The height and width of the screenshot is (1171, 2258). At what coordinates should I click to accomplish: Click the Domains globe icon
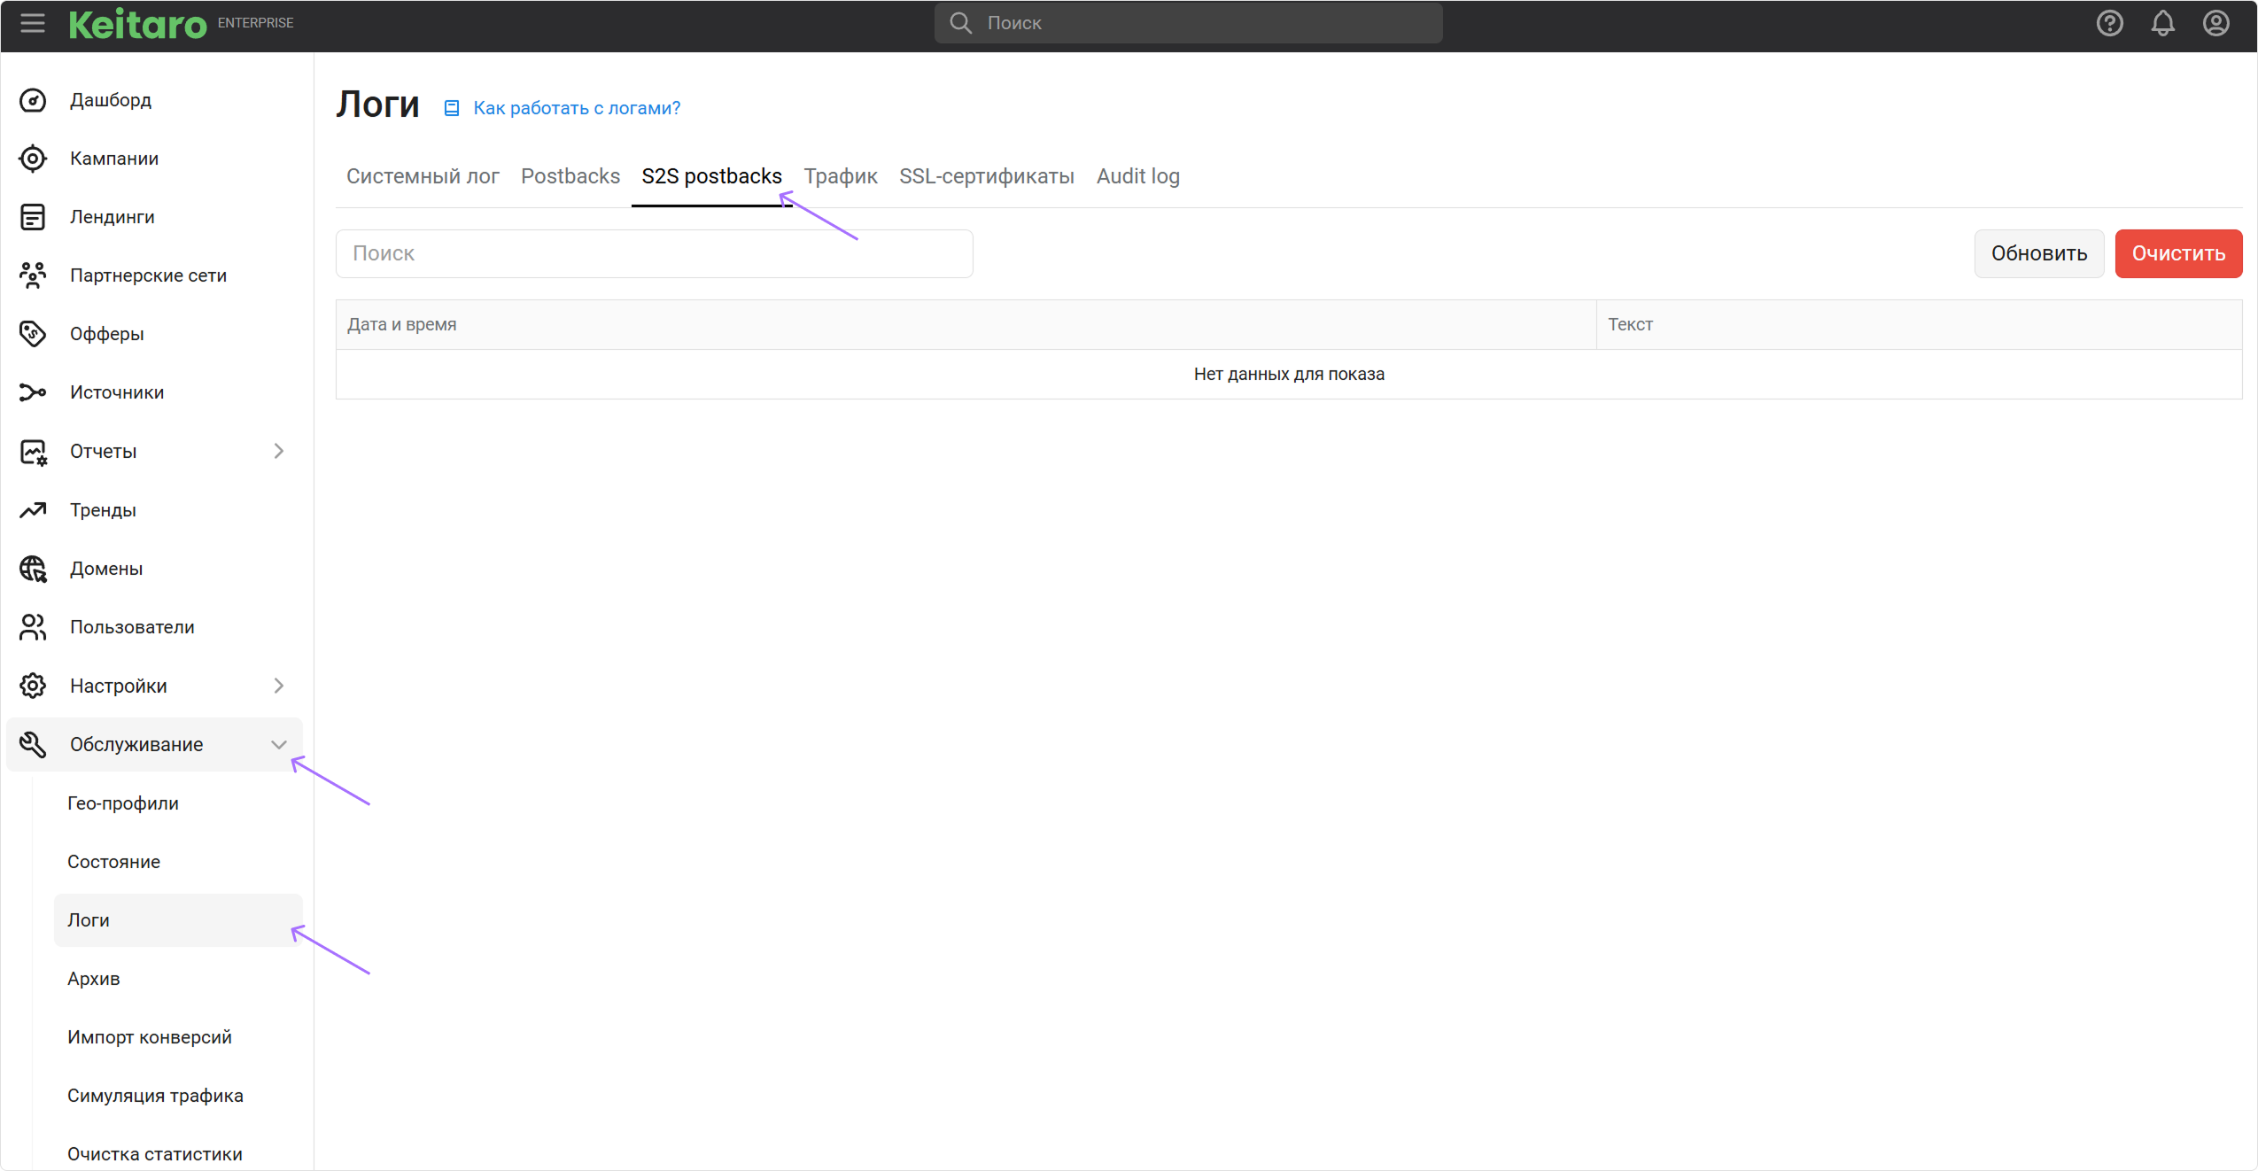[33, 569]
